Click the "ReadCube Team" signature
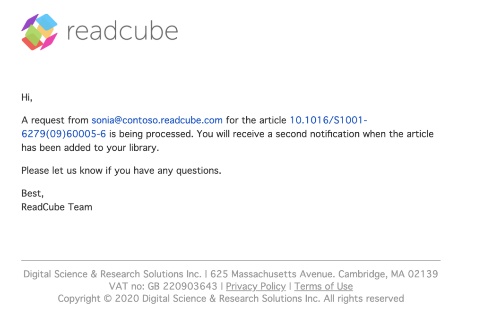484x333 pixels. (x=57, y=207)
